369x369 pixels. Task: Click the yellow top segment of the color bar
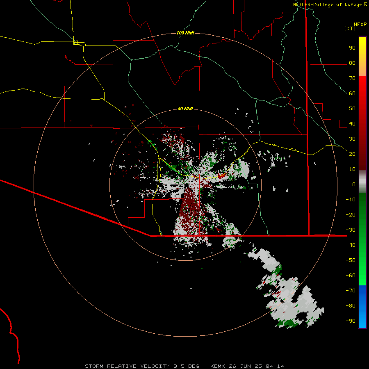(362, 57)
